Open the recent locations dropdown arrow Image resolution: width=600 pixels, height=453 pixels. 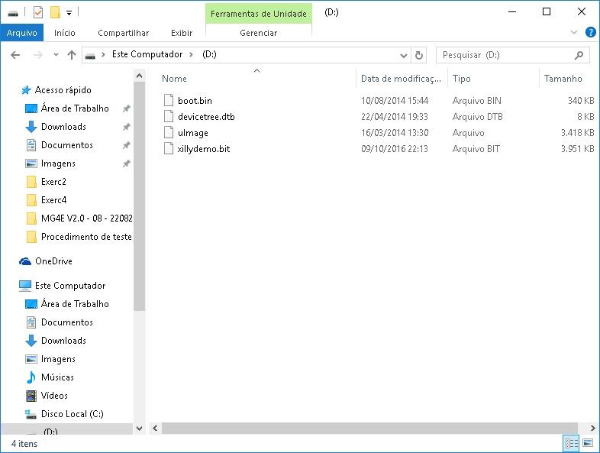coord(56,55)
